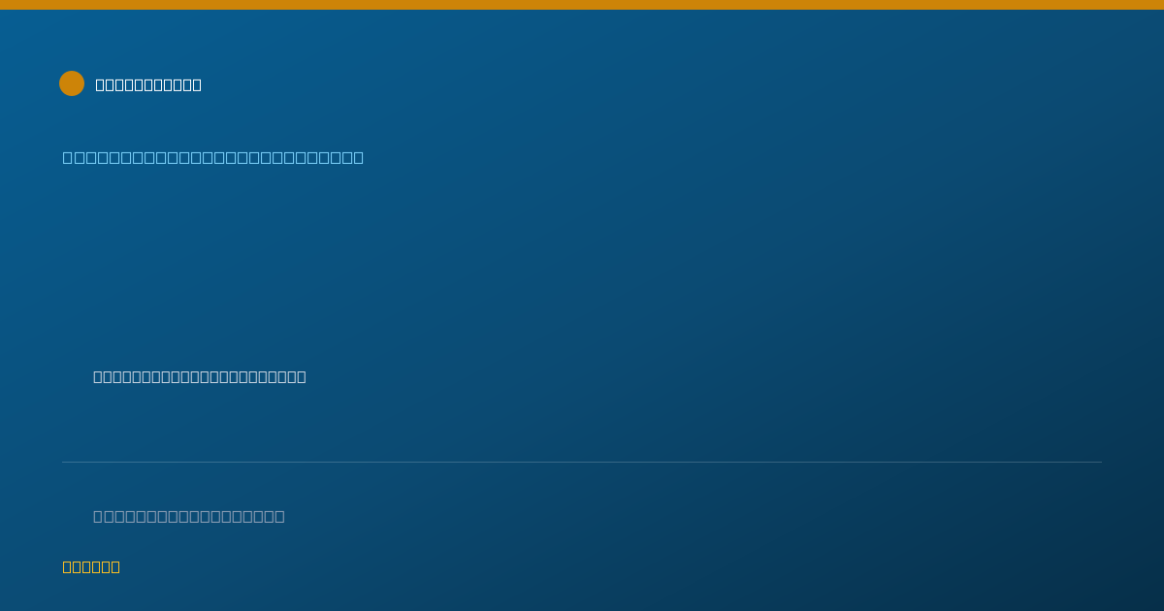
Task: Click the start of the white middle text line
Action: [98, 376]
